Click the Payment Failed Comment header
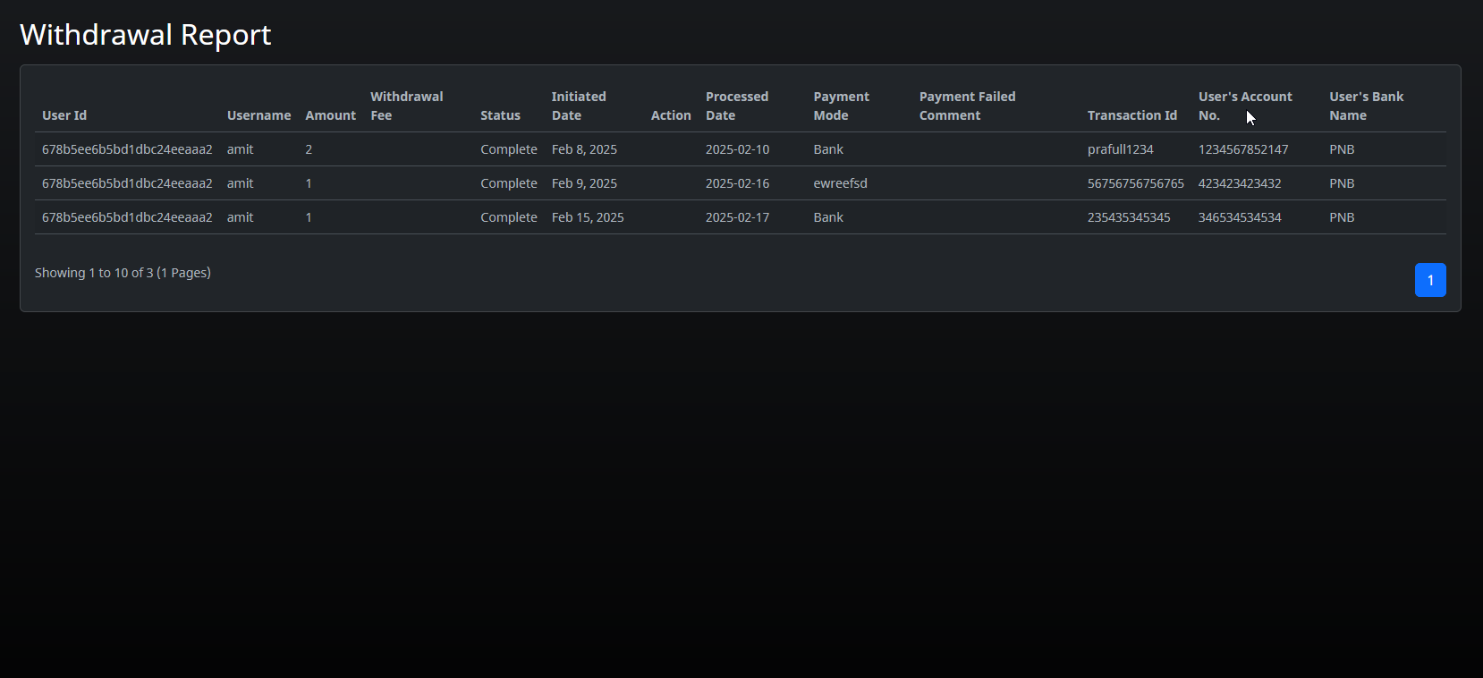 pyautogui.click(x=967, y=106)
